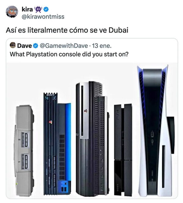
Task: Click the blue-sided PlayStation 2 console
Action: tap(57, 144)
